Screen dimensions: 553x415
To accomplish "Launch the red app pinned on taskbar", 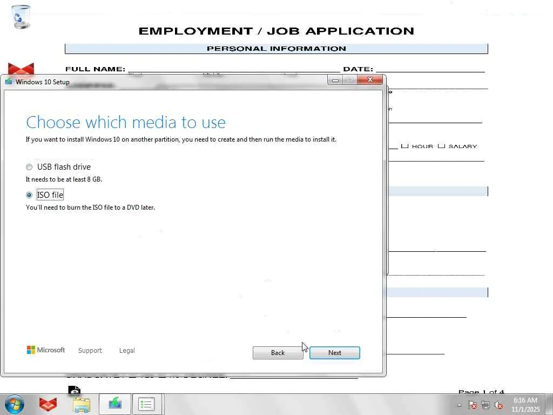I will click(48, 404).
